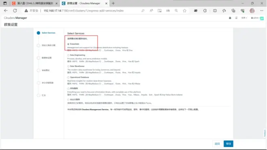This screenshot has width=267, height=150.
Task: Open browser essentials heart icon
Action: (x=242, y=11)
